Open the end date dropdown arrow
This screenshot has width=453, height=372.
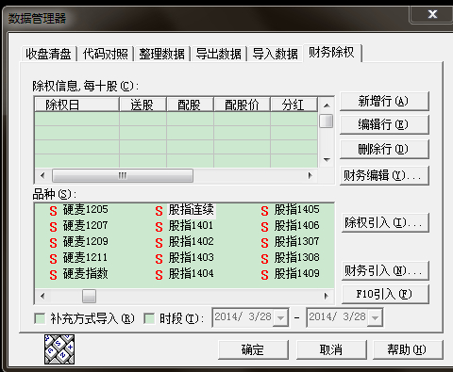(x=375, y=318)
